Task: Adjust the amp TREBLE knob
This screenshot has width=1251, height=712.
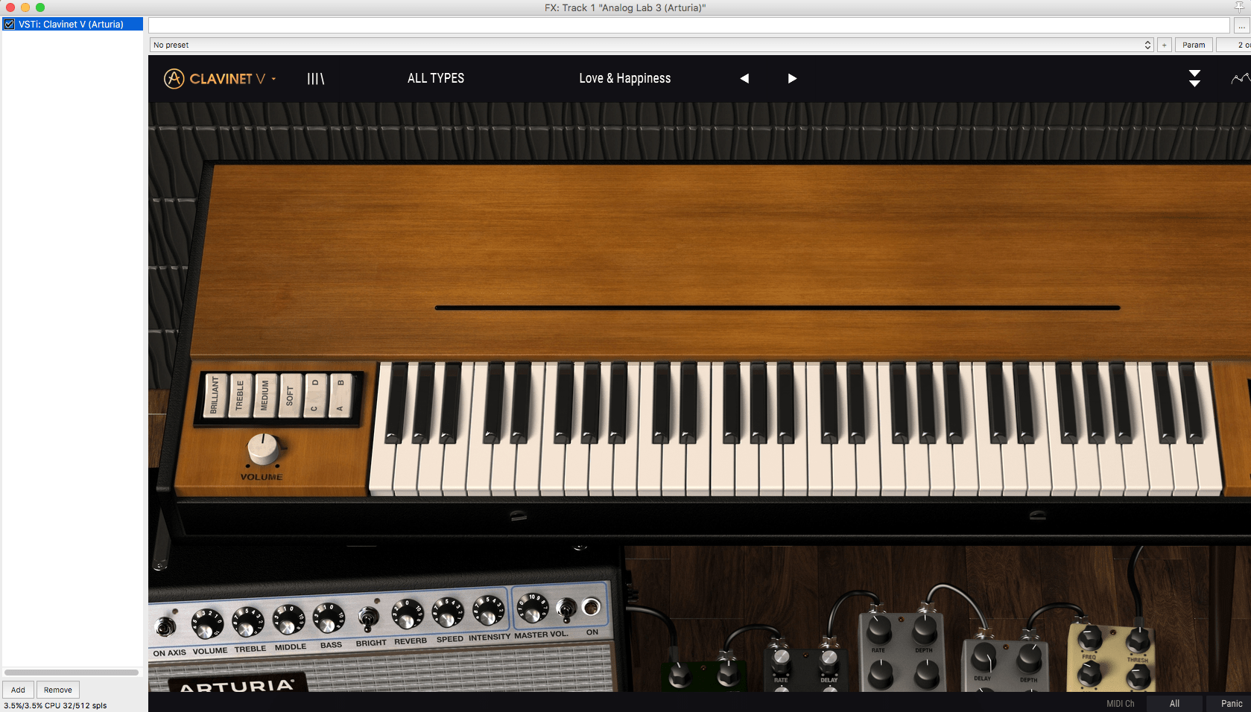Action: (247, 621)
